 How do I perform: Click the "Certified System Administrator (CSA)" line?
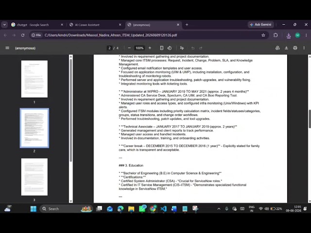click(170, 181)
